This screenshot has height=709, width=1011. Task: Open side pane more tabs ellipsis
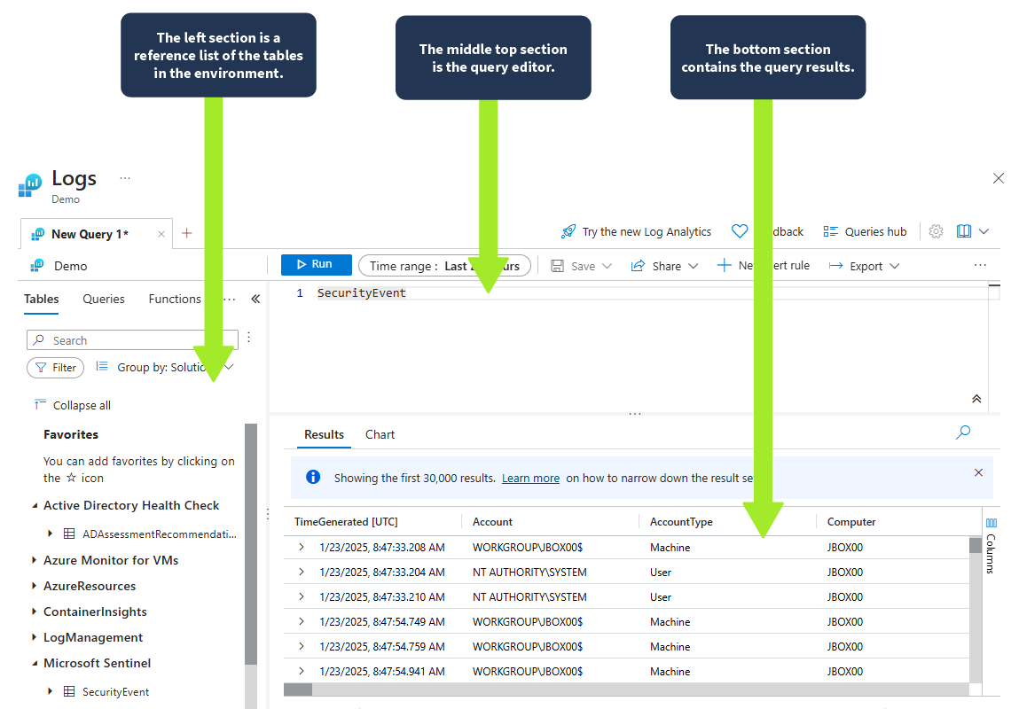tap(230, 299)
